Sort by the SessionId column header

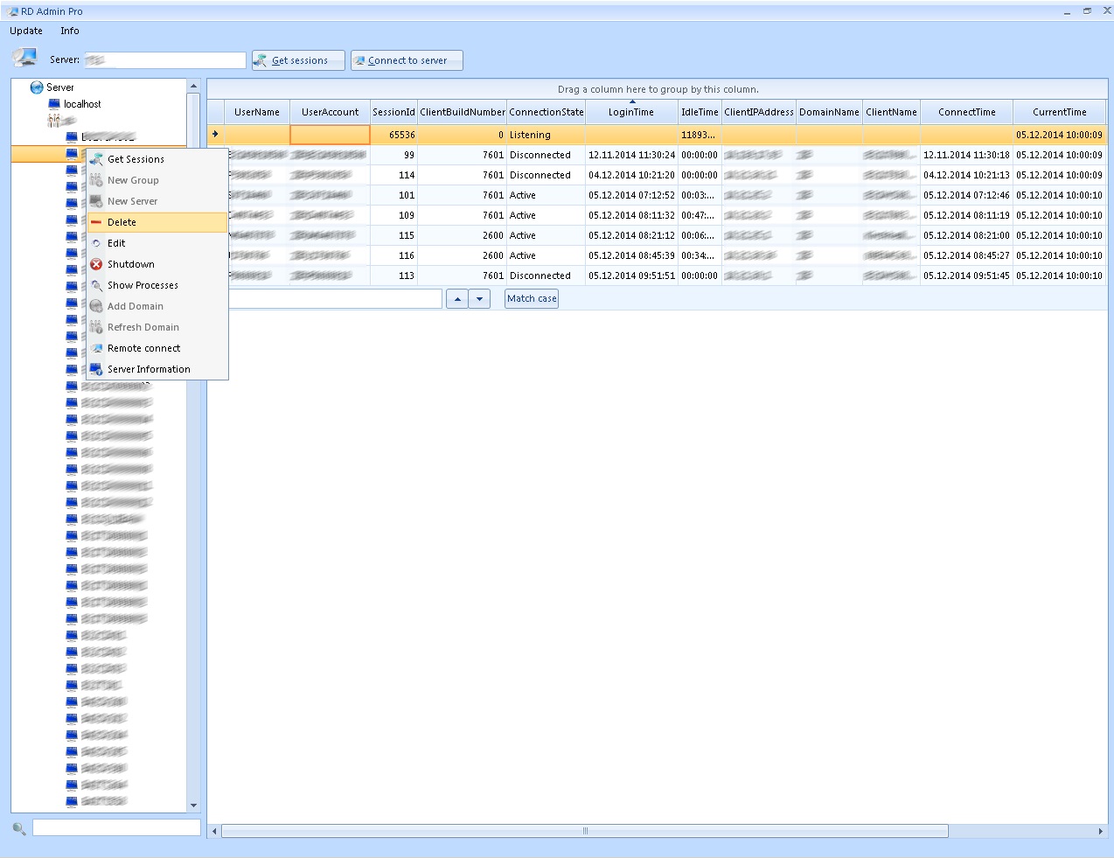click(x=393, y=112)
